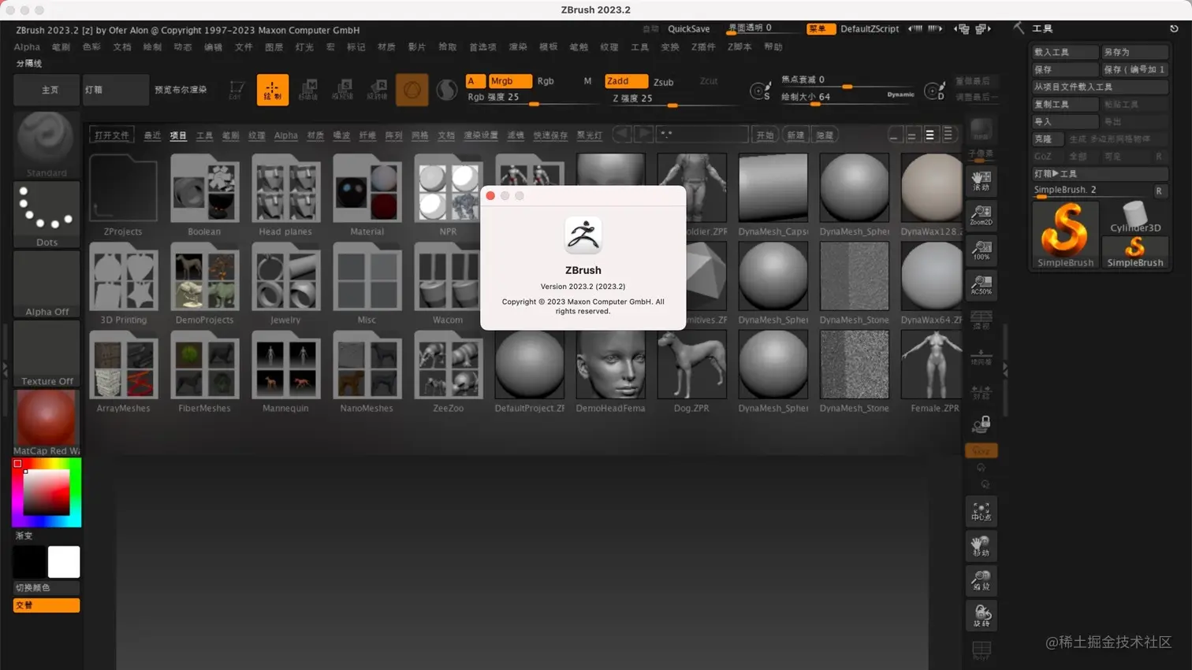The width and height of the screenshot is (1192, 670).
Task: Open the Mannequin folder
Action: [x=285, y=372]
